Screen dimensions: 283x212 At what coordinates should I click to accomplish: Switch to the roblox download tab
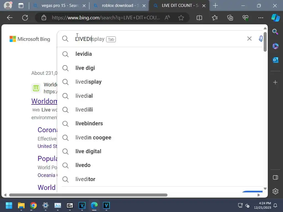coord(119,6)
